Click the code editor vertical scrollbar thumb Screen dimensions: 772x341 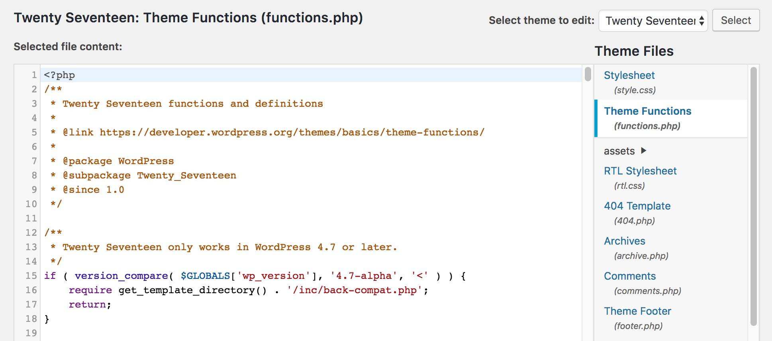click(588, 74)
